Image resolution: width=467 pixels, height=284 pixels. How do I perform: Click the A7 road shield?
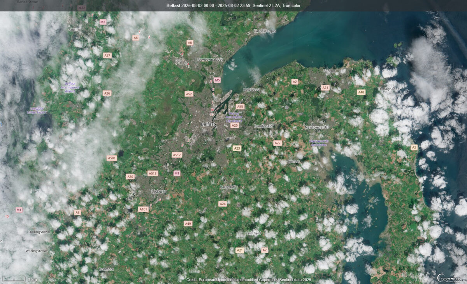(x=264, y=250)
